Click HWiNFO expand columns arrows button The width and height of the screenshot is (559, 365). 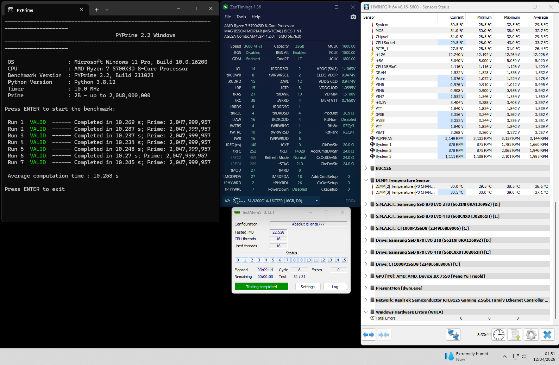pyautogui.click(x=369, y=335)
